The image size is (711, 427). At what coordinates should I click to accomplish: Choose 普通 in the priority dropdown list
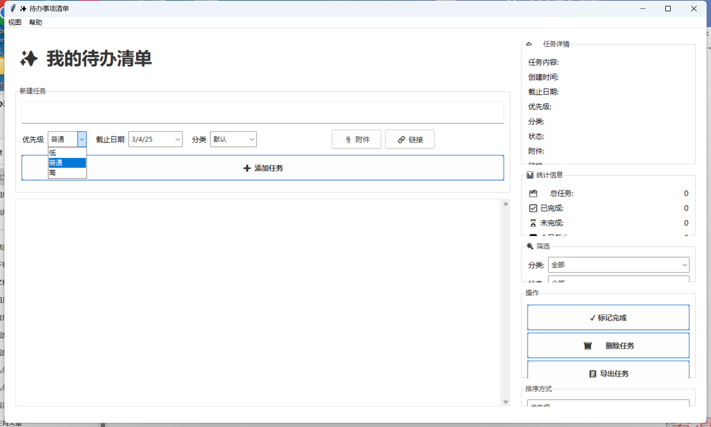67,163
